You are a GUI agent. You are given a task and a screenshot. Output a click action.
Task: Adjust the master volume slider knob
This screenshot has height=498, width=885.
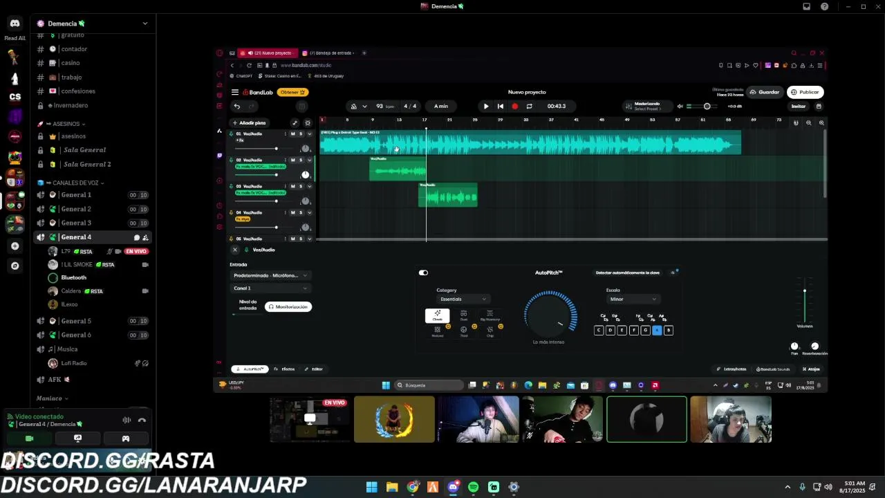707,107
